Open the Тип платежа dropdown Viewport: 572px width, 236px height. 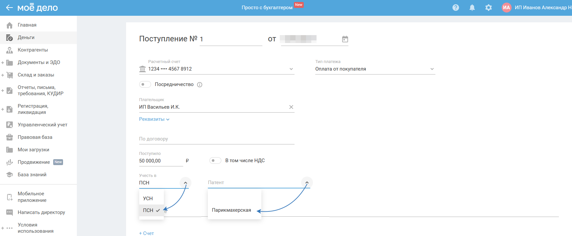tap(375, 69)
